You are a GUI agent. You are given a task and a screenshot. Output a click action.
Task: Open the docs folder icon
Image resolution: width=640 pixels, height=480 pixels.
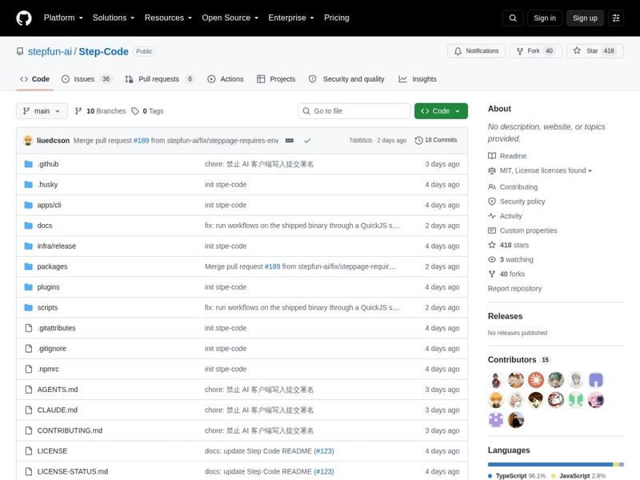pyautogui.click(x=28, y=226)
